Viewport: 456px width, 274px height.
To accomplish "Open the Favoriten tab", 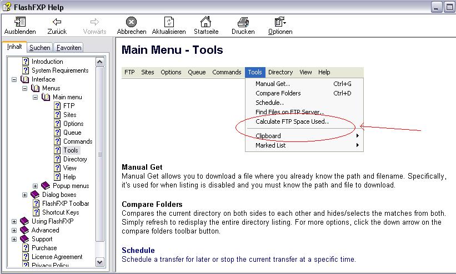I will (x=69, y=48).
